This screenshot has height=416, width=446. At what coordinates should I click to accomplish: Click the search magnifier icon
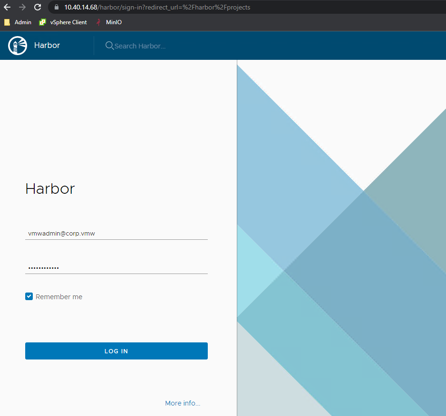(109, 46)
